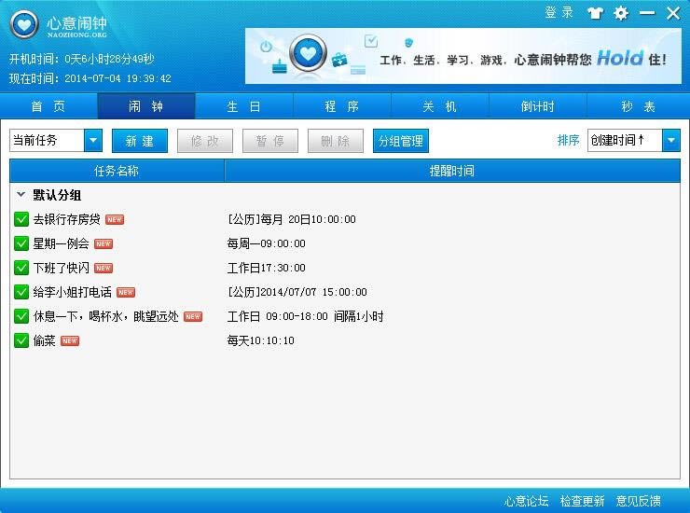Click the NEW badge beside 偷菜

coord(70,340)
